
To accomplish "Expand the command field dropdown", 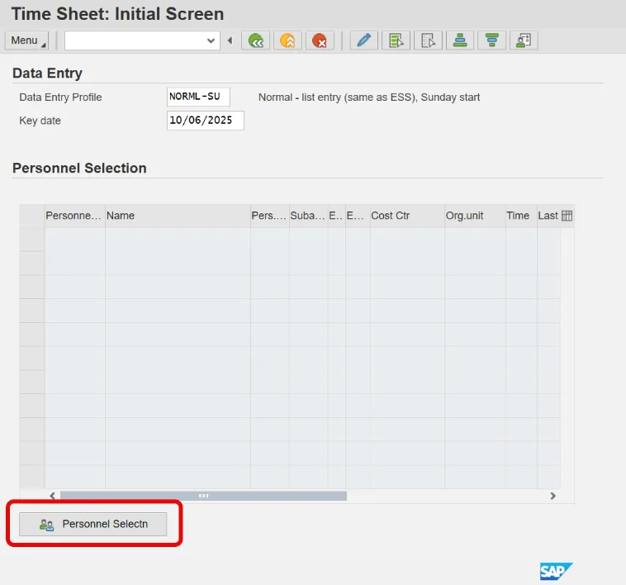I will click(x=211, y=40).
